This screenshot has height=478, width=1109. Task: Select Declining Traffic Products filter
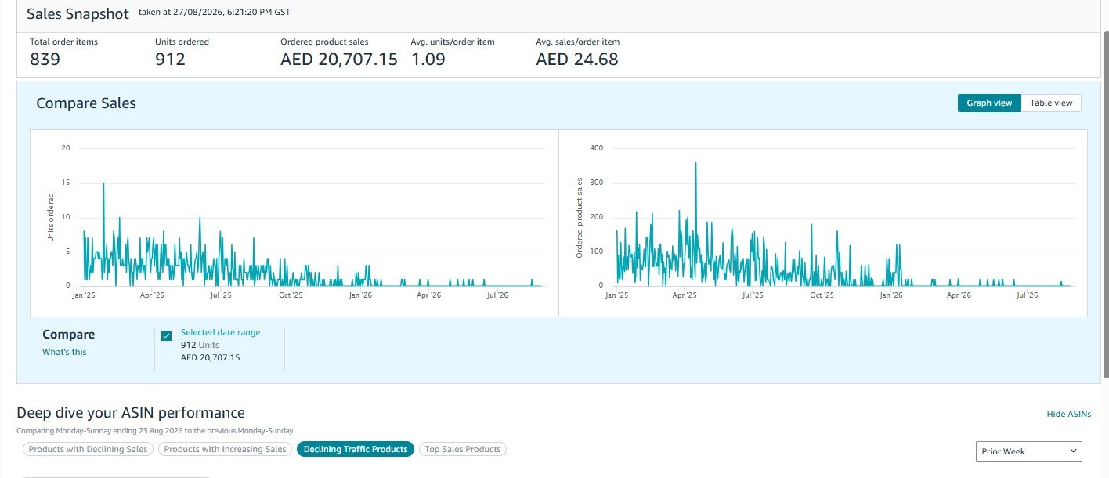[x=356, y=449]
